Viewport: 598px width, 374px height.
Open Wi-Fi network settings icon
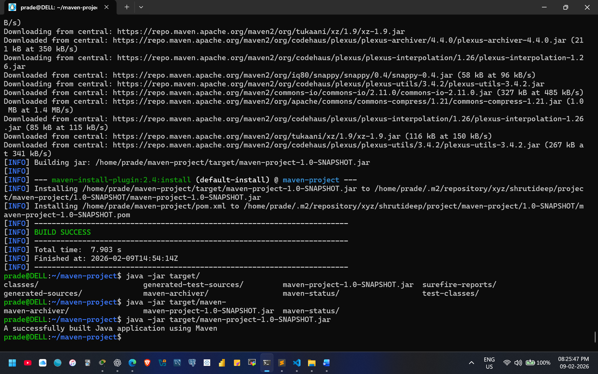click(x=507, y=363)
